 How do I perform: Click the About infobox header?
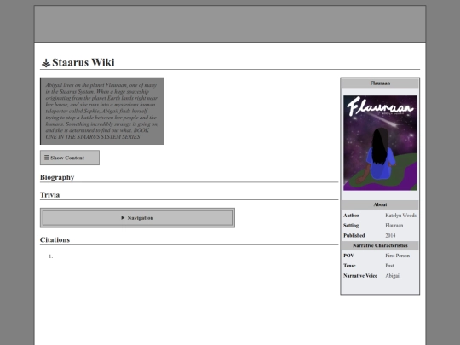(x=380, y=204)
